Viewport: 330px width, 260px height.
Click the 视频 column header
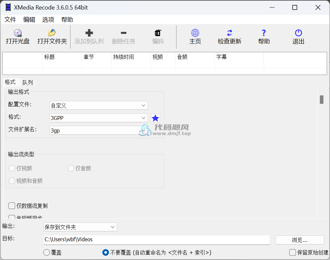pos(163,57)
